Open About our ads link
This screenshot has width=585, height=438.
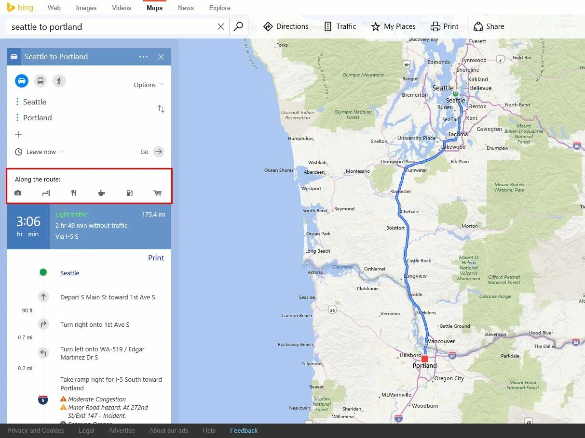169,430
